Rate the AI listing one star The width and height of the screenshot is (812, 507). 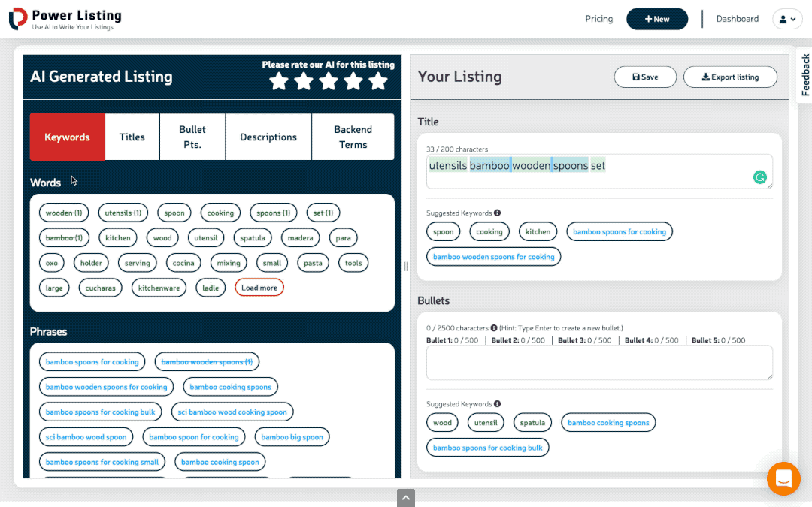click(x=279, y=82)
